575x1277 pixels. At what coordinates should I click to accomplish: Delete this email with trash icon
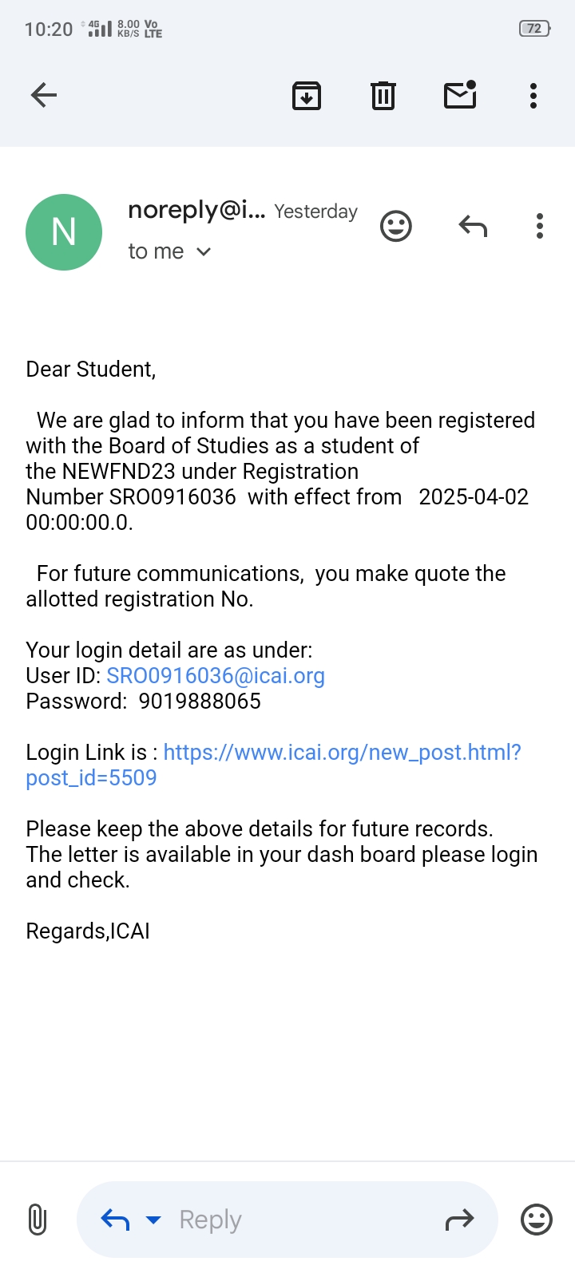coord(383,96)
